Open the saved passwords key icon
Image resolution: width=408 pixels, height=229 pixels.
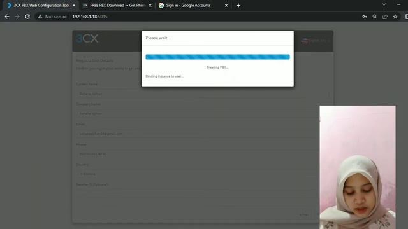pos(365,17)
